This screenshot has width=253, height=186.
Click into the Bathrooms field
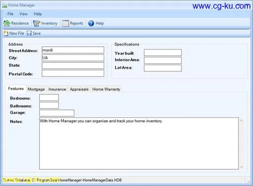(x=49, y=105)
